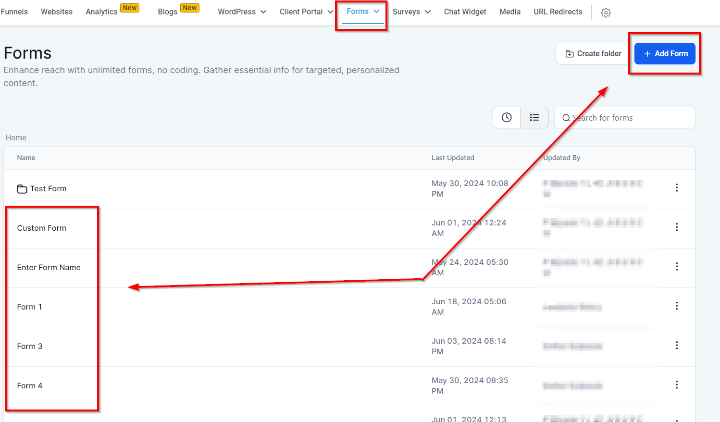Open the Media tab

point(510,12)
